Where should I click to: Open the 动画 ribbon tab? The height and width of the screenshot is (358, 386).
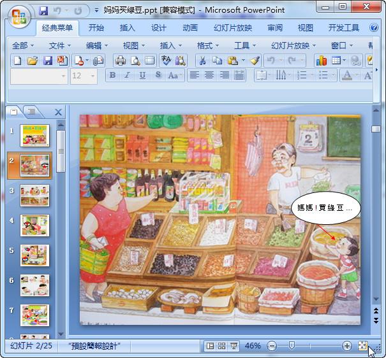point(189,28)
